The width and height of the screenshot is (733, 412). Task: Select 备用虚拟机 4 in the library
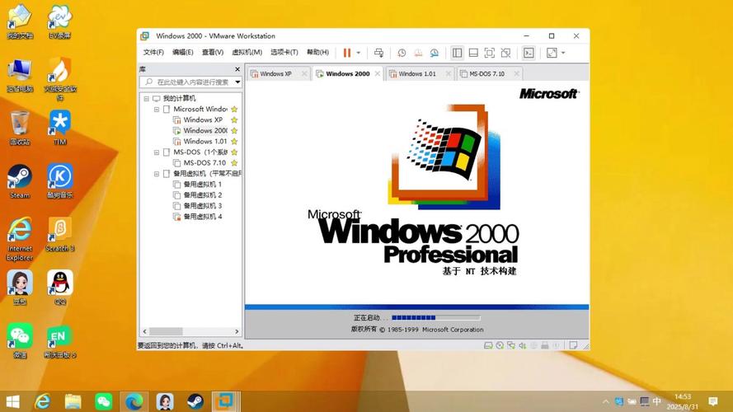coord(202,217)
